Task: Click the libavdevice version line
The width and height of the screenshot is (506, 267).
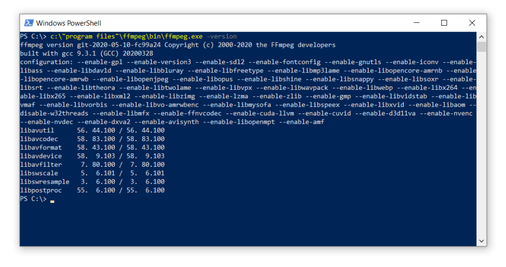Action: [92, 156]
